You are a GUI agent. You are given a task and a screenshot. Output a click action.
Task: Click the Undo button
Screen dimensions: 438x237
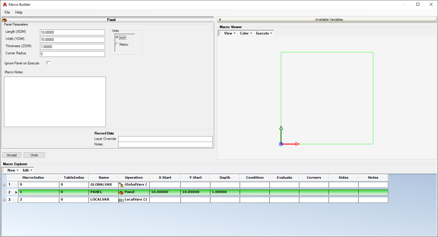34,155
